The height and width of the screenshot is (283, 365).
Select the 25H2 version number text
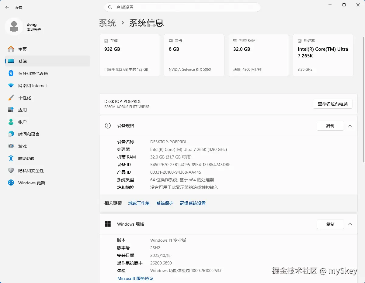point(155,248)
